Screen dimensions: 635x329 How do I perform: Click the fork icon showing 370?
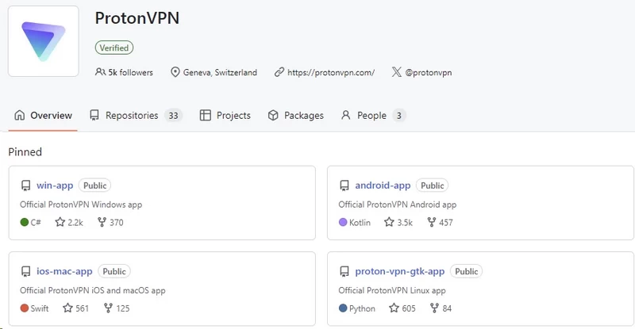102,222
